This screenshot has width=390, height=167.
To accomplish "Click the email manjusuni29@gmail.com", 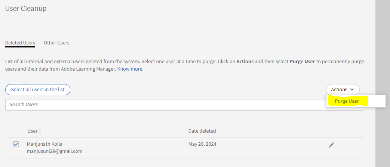I will [55, 151].
